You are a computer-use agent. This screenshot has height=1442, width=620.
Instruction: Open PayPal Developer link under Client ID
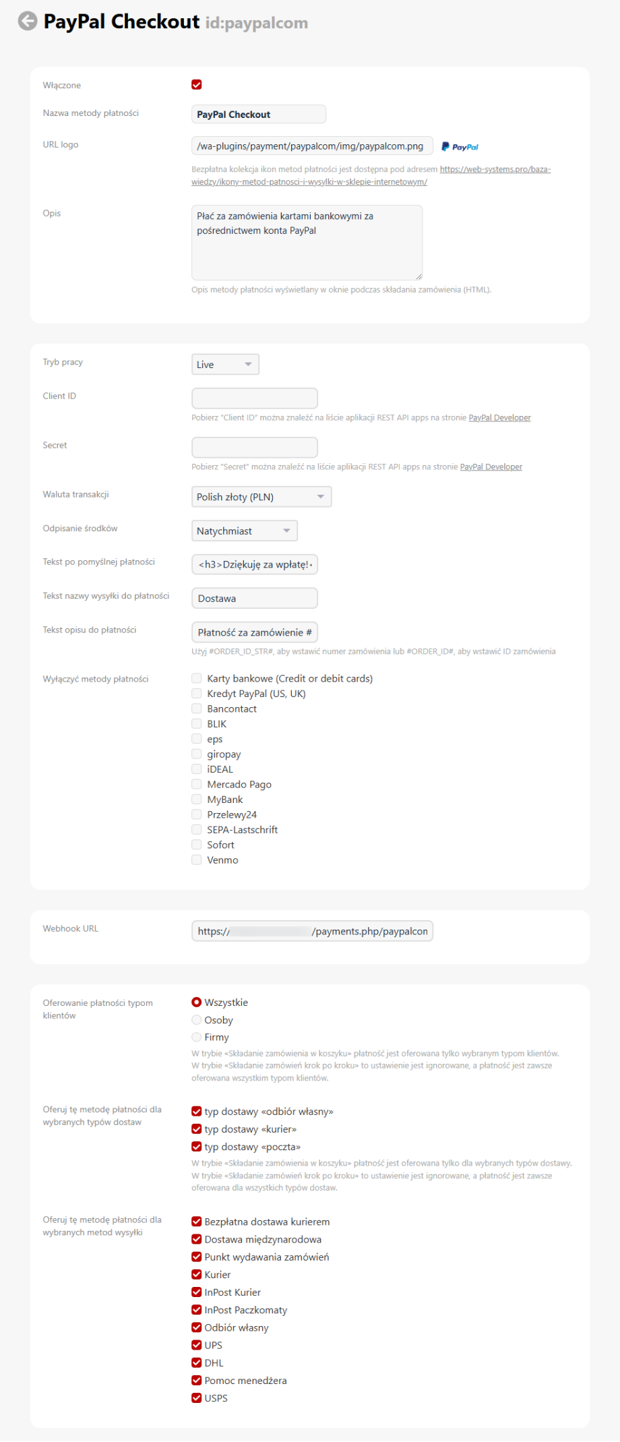[499, 418]
